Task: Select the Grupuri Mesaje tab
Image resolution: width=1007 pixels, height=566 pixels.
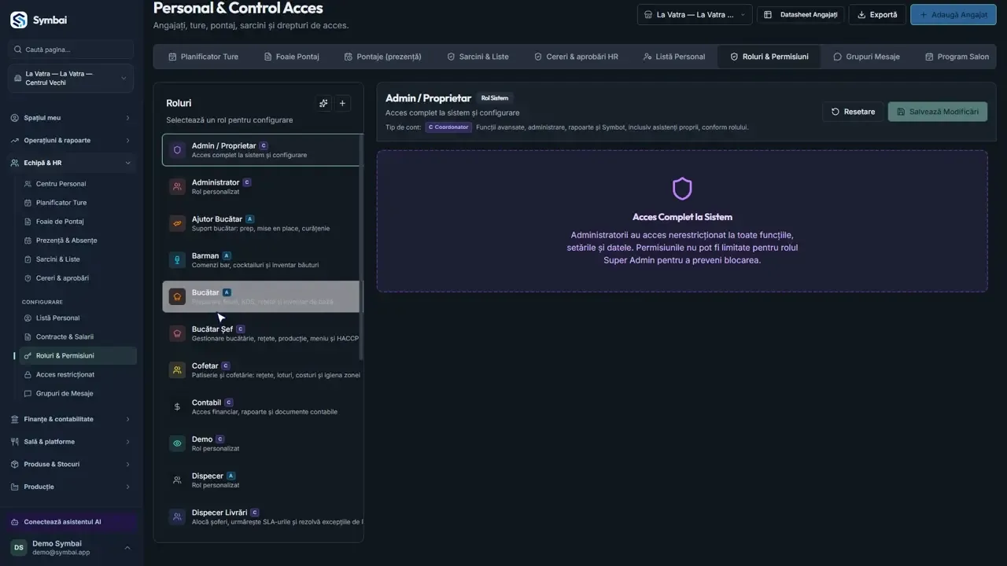Action: click(866, 57)
